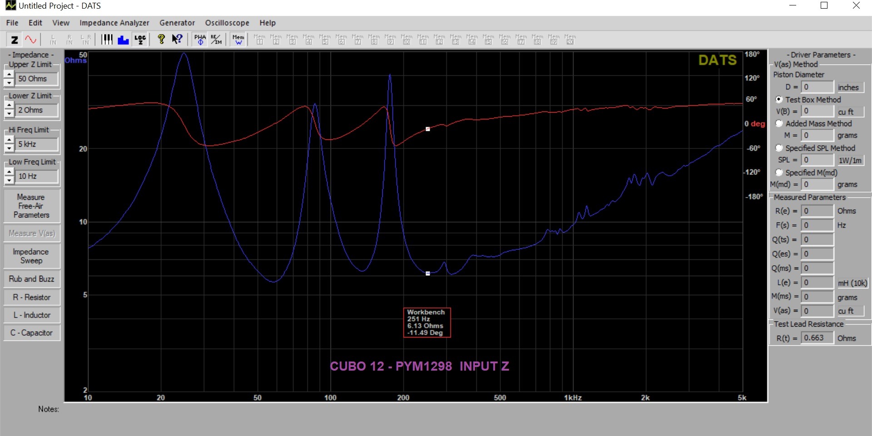Open the Generator menu
This screenshot has height=436, width=872.
[177, 23]
